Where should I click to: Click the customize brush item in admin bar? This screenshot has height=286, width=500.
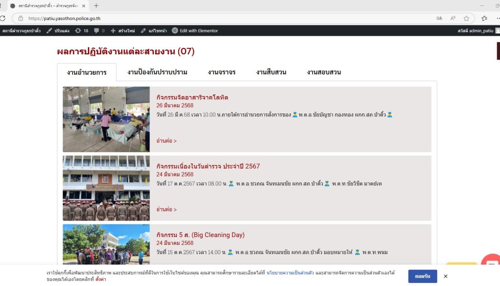click(57, 31)
